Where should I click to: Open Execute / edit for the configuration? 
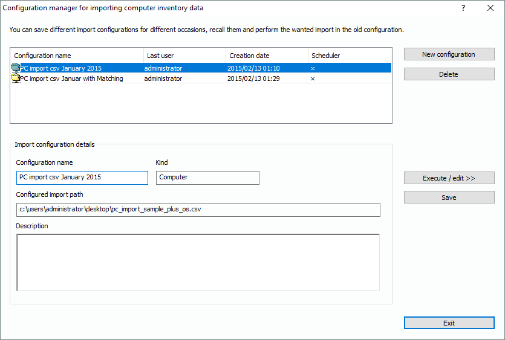coord(449,178)
